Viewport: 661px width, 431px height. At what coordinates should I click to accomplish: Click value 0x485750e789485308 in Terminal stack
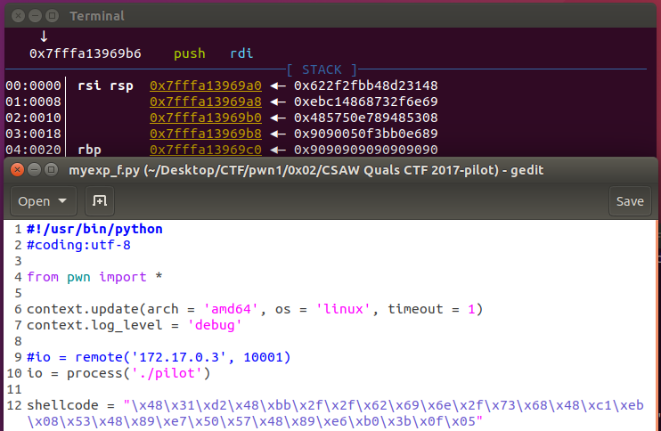[366, 118]
